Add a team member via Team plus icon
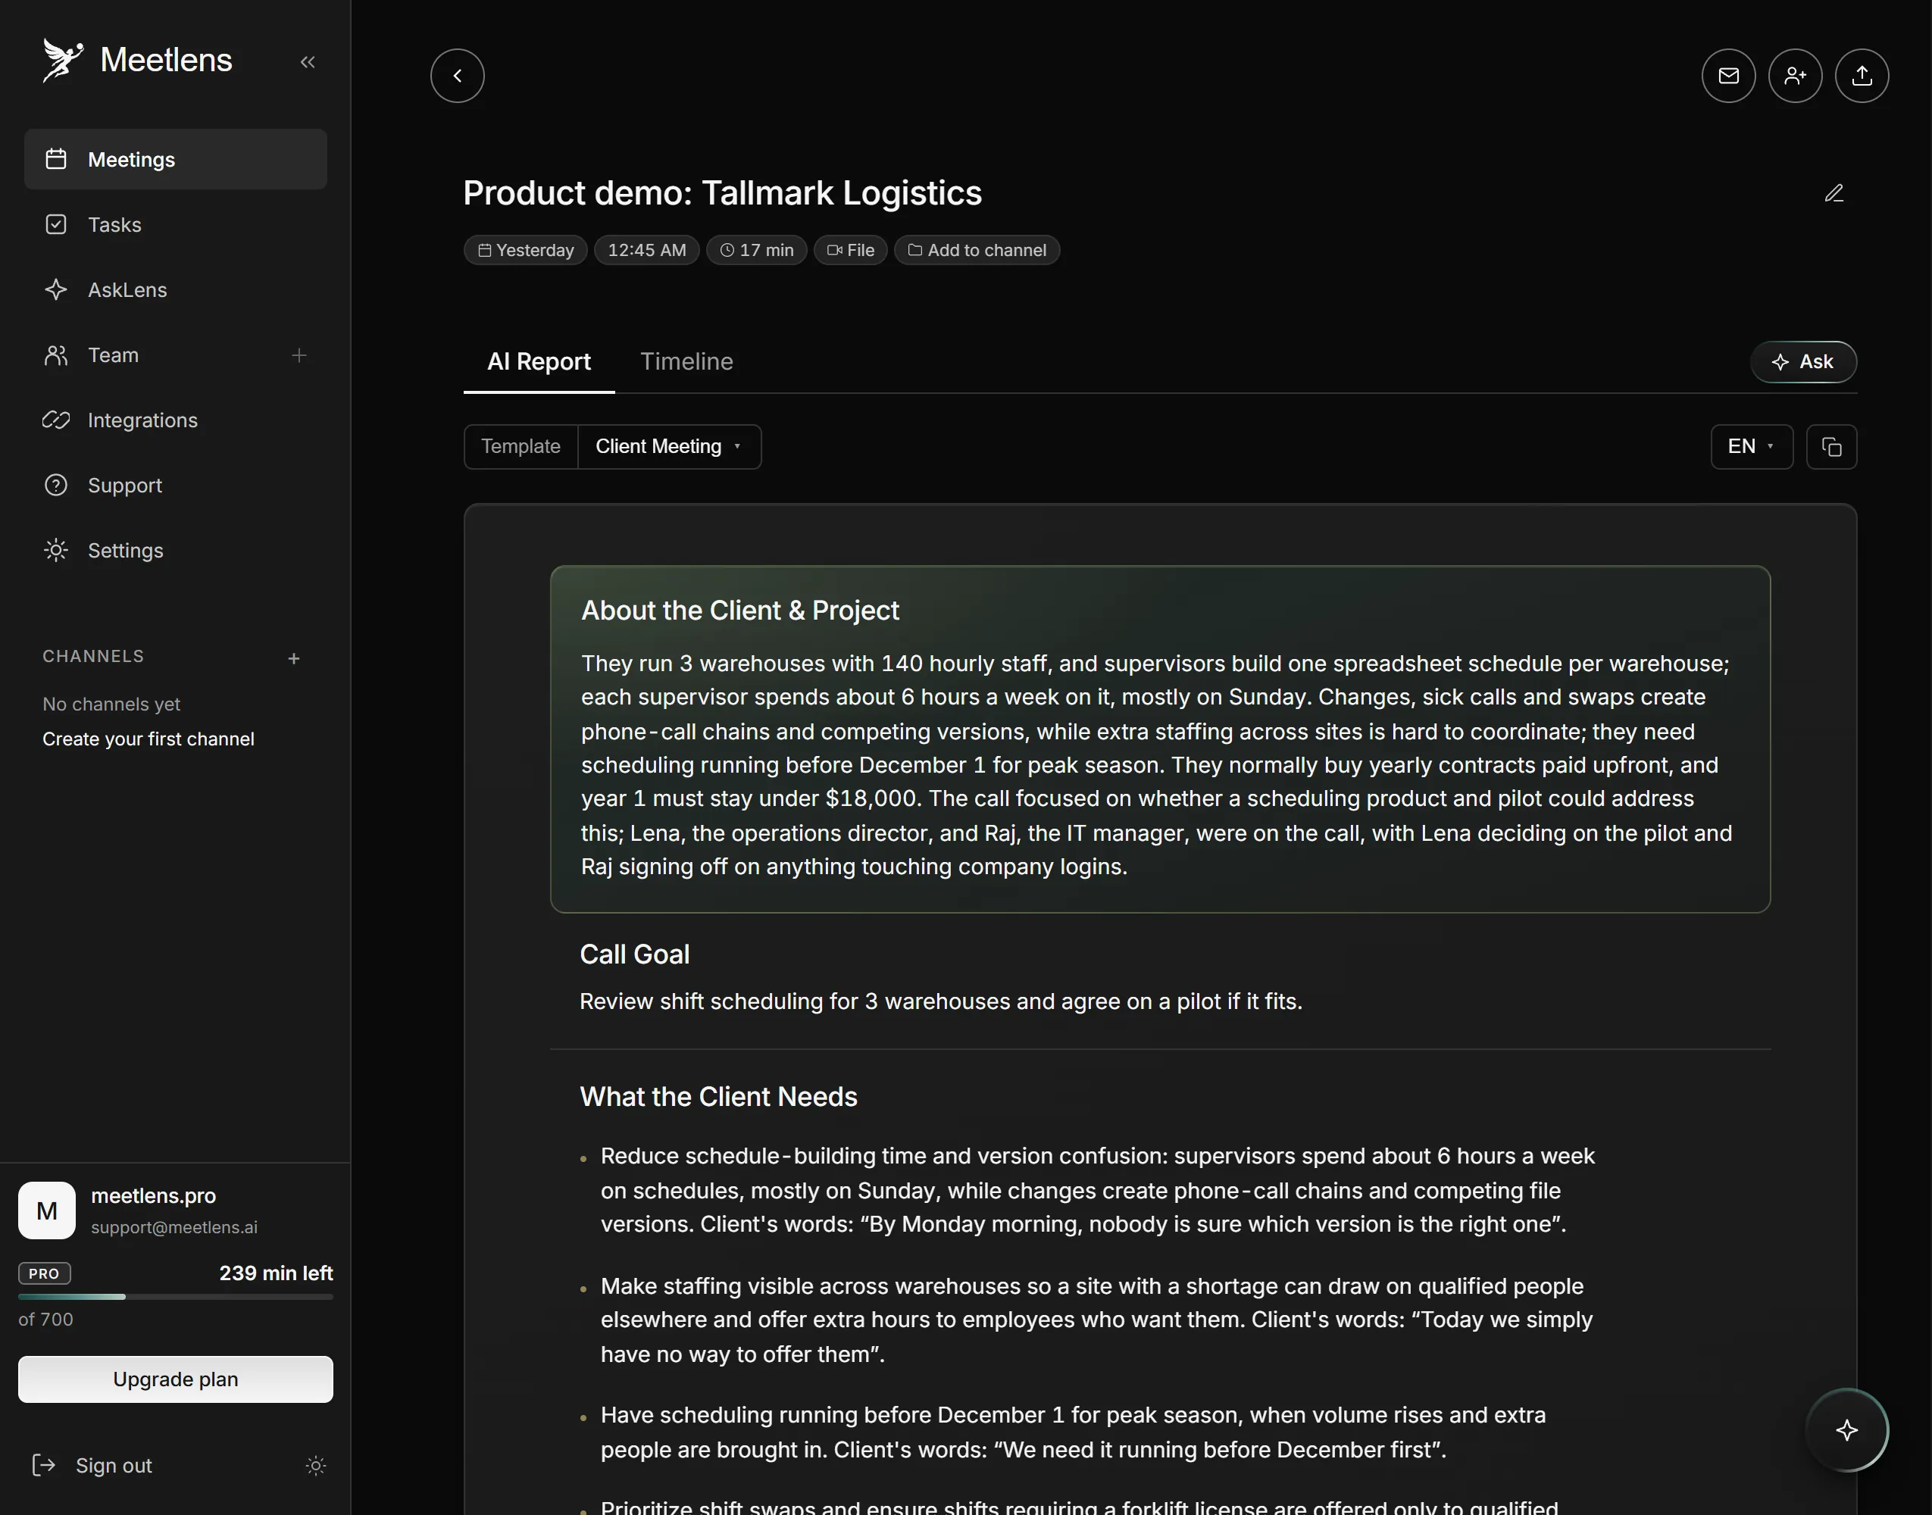The image size is (1932, 1515). click(299, 356)
